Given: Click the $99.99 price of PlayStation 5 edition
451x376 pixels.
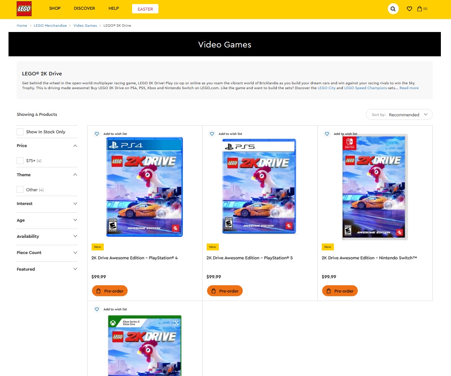Looking at the screenshot, I should [214, 277].
